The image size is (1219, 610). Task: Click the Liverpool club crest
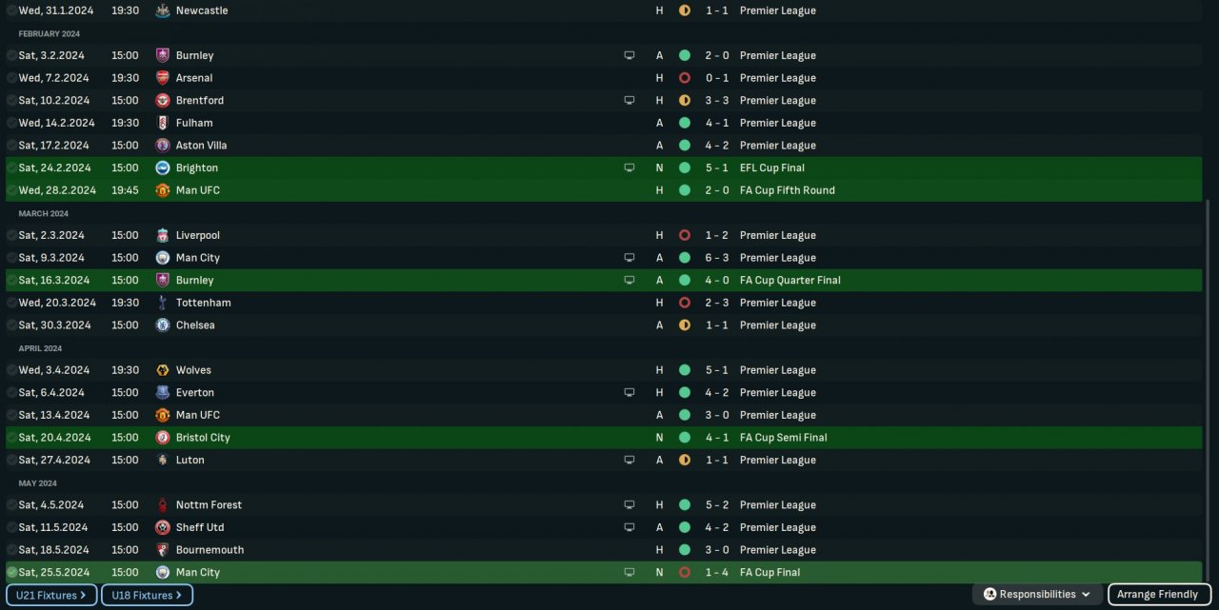(162, 235)
